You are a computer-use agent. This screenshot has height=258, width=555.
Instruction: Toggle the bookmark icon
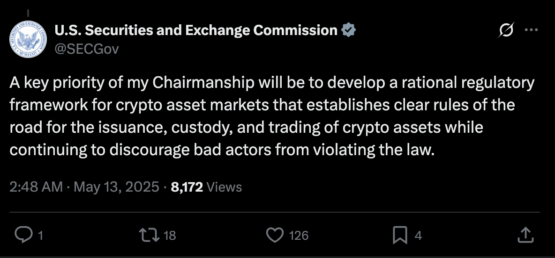point(400,235)
